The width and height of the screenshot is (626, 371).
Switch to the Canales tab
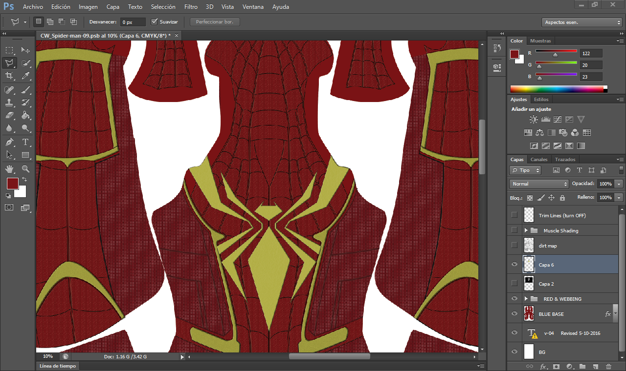(539, 160)
